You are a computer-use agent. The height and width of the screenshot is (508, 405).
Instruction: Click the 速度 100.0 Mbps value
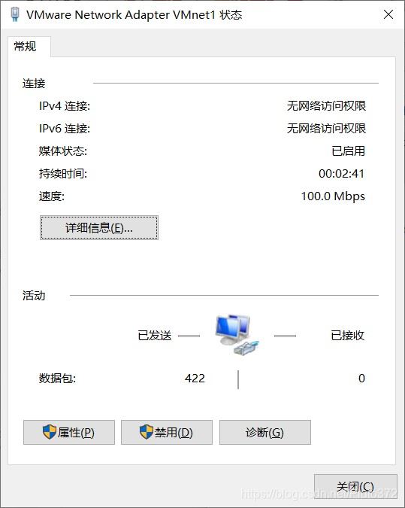(x=333, y=196)
